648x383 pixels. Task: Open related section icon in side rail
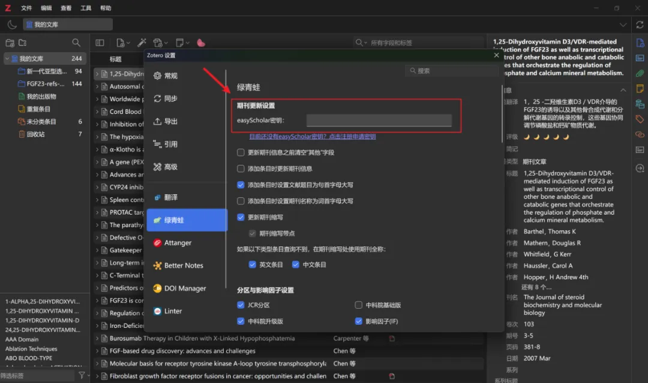coord(640,134)
